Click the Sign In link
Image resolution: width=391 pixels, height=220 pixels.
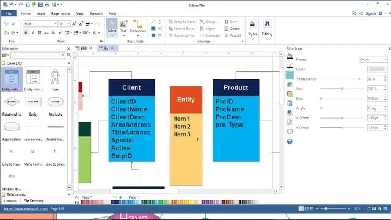point(371,13)
